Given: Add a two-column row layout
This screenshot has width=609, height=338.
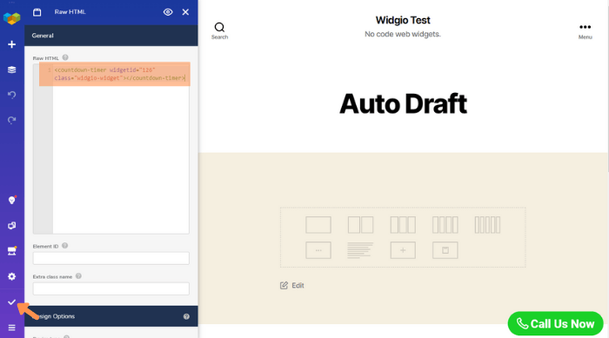Looking at the screenshot, I should coord(360,225).
